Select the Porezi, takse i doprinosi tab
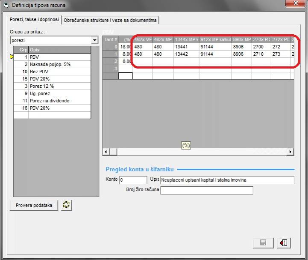Image resolution: width=308 pixels, height=260 pixels. [x=35, y=20]
